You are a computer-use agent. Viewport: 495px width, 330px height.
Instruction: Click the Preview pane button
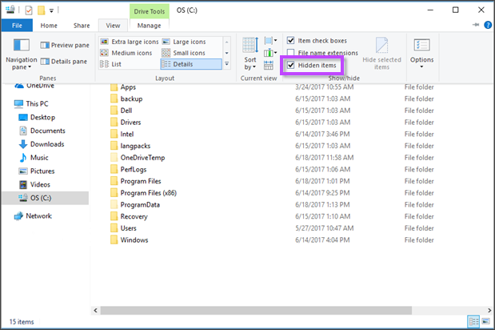coord(69,46)
